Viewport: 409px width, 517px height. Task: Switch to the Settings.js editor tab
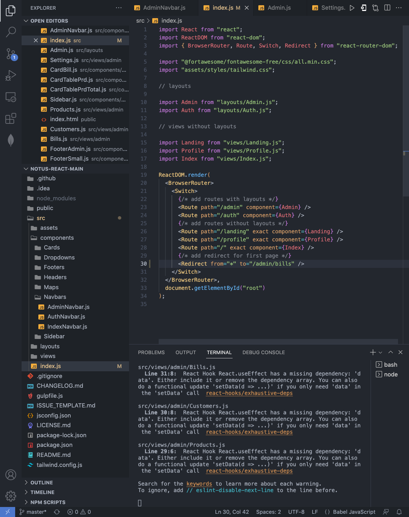329,8
